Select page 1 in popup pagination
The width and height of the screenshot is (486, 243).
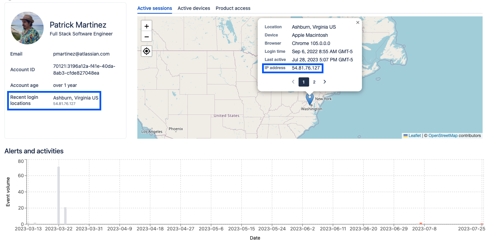click(x=304, y=82)
